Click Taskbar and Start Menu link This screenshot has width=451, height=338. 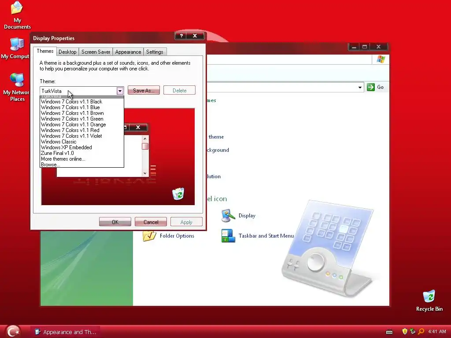tap(266, 236)
